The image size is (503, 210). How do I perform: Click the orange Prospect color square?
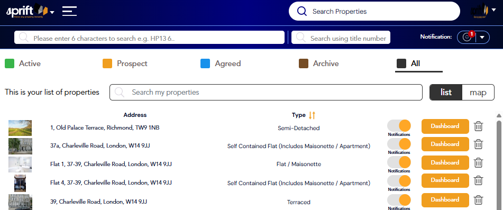[107, 63]
